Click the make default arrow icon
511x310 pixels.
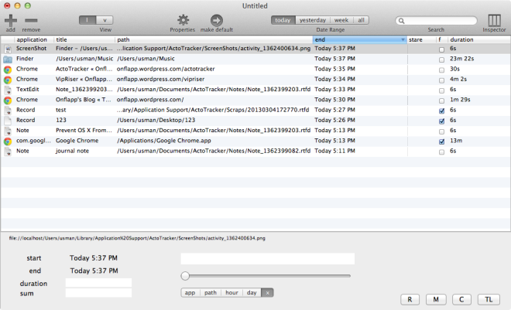pos(216,20)
